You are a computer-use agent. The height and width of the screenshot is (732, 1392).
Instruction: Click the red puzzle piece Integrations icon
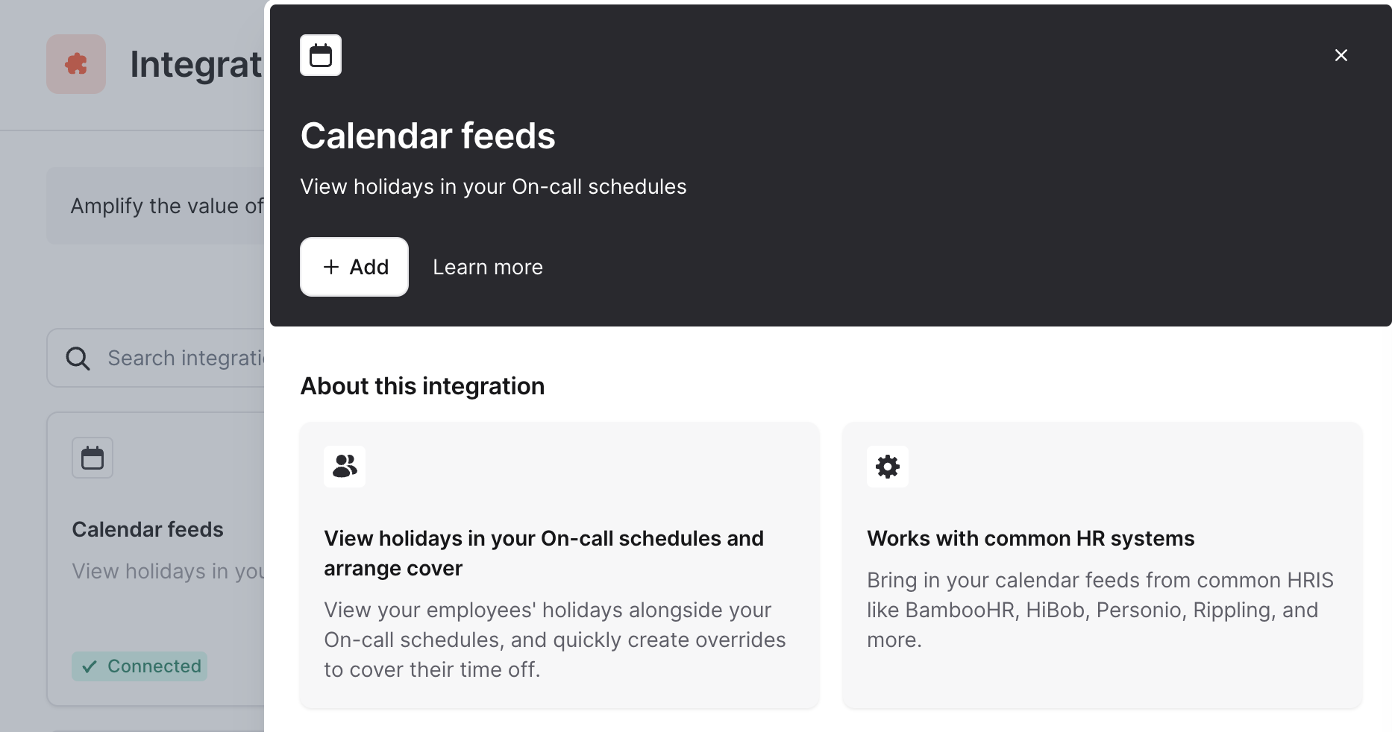tap(76, 64)
